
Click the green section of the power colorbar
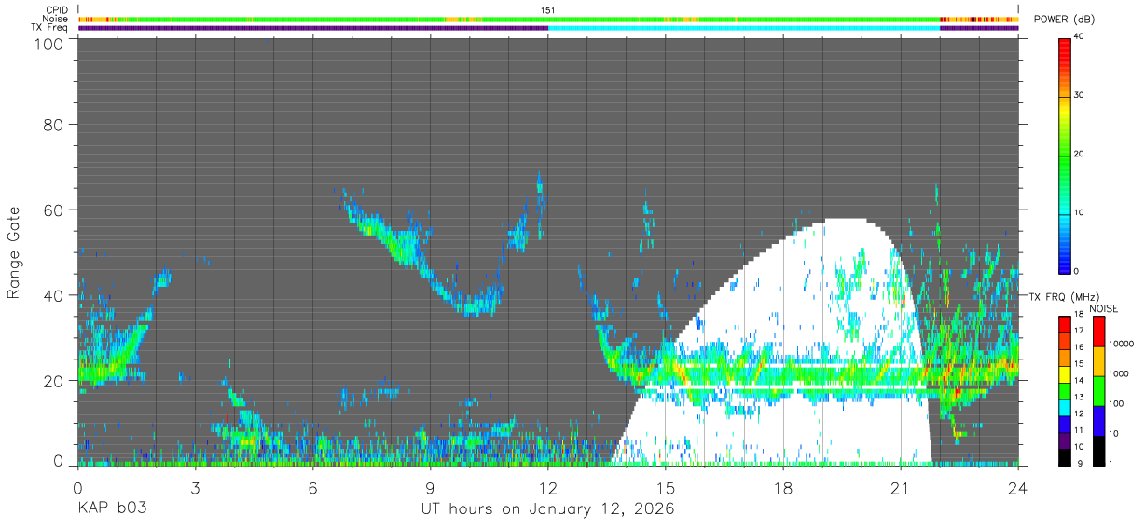tap(1065, 158)
